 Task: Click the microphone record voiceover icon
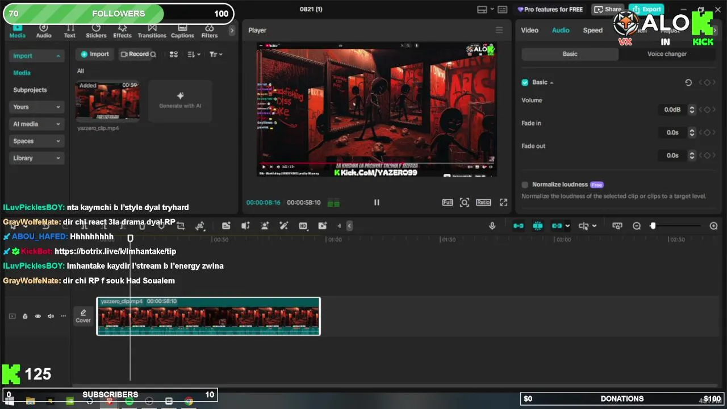(x=492, y=226)
